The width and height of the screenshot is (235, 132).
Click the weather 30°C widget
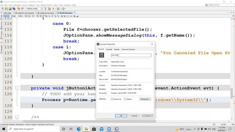click(x=183, y=129)
